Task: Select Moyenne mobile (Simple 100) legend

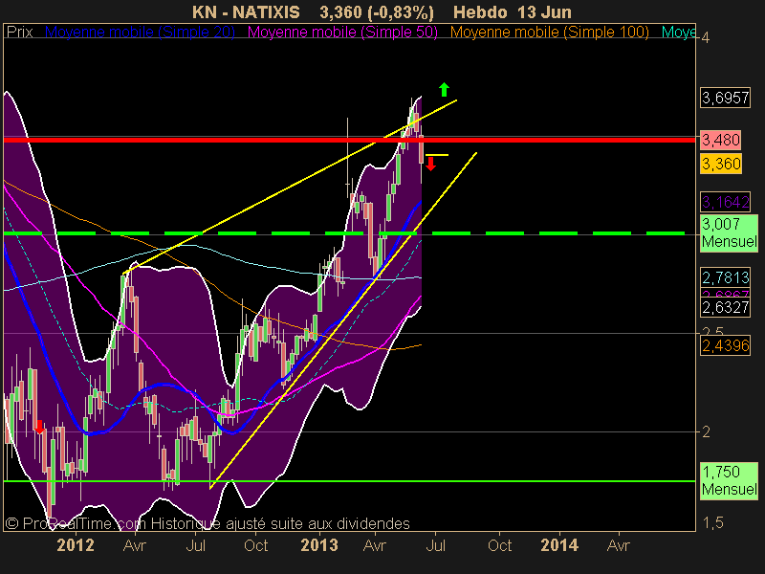Action: [549, 33]
